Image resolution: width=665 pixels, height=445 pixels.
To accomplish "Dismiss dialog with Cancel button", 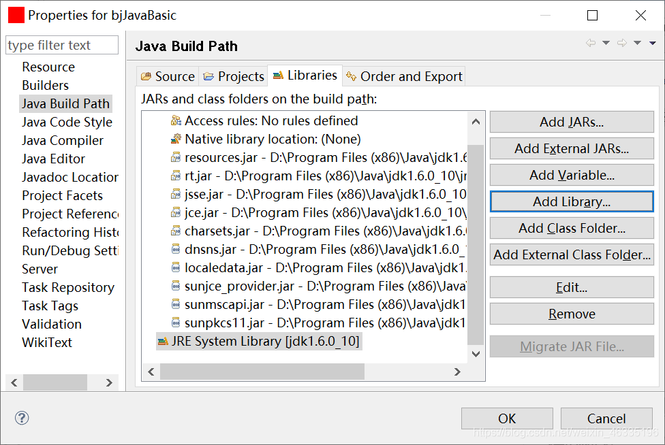I will pyautogui.click(x=606, y=418).
